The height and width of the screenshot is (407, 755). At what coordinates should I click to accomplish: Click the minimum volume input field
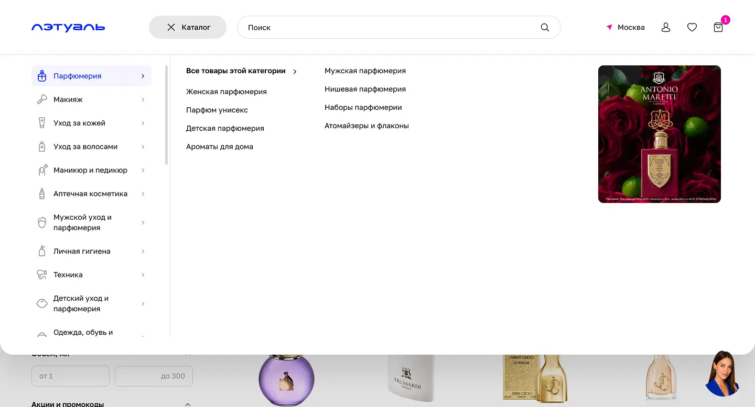click(x=70, y=376)
